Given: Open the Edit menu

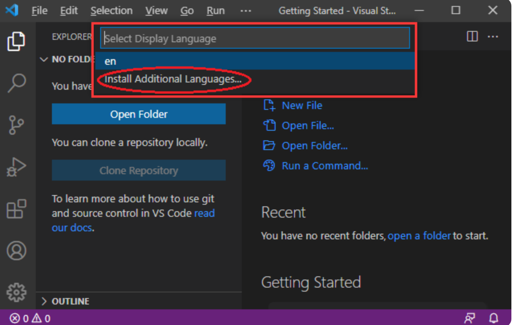Looking at the screenshot, I should [69, 10].
